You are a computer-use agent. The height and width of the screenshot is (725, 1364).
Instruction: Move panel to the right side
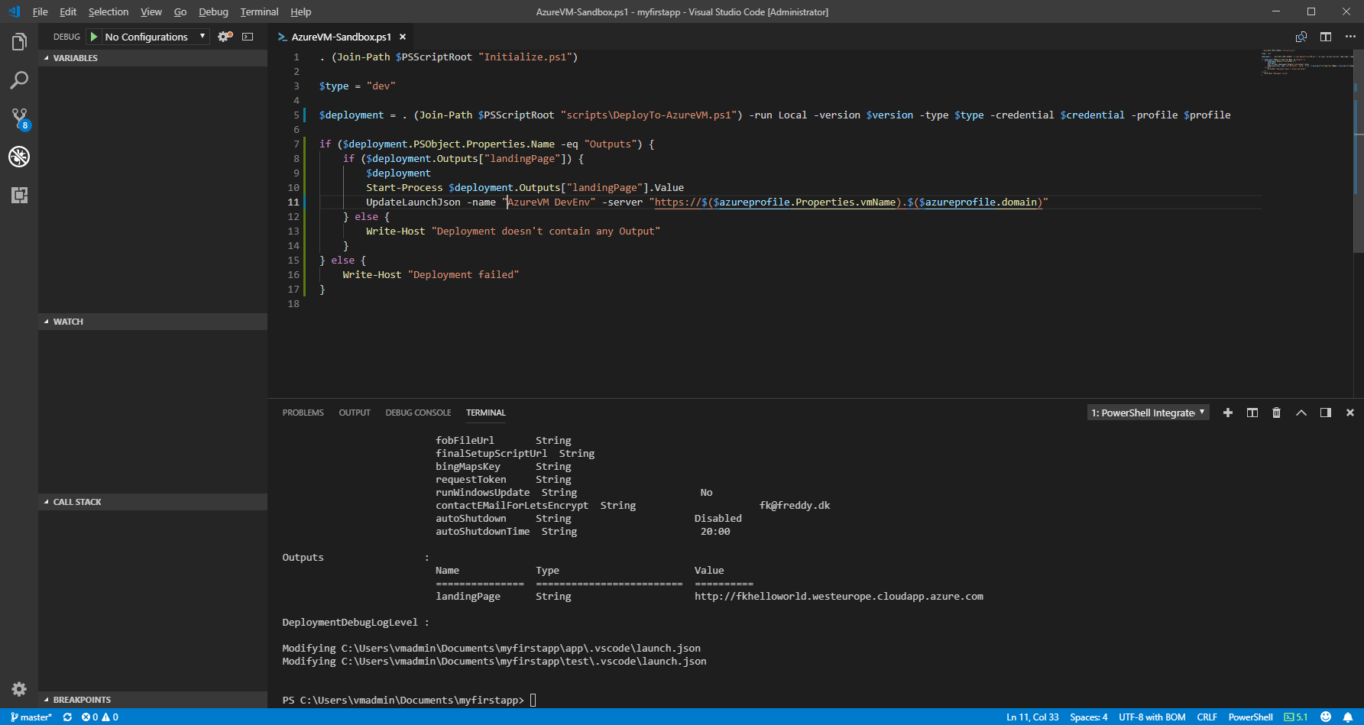coord(1326,413)
